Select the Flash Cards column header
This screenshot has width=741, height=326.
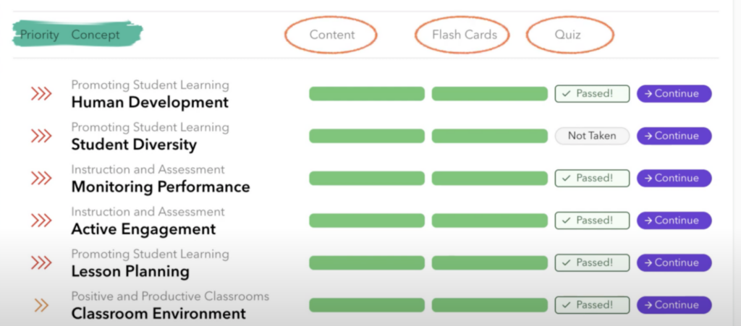coord(464,35)
